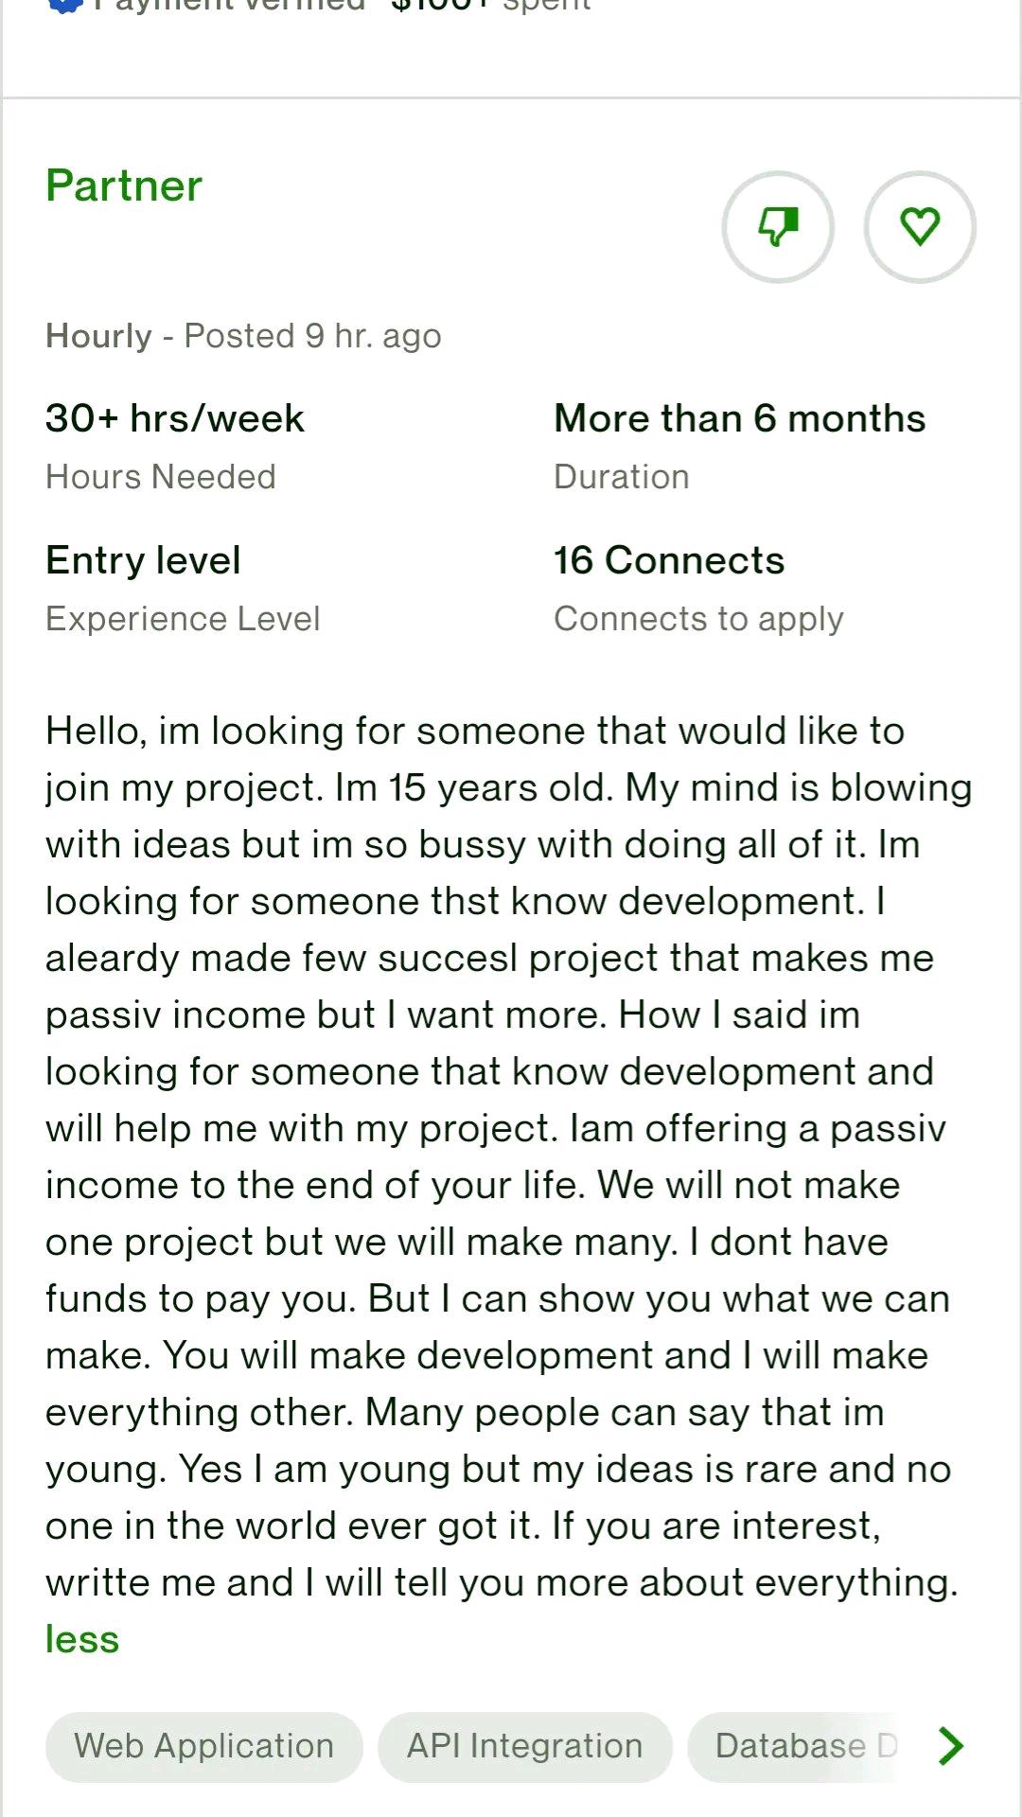This screenshot has width=1022, height=1817.
Task: Tap the partially hidden Database skill tag
Action: point(804,1746)
